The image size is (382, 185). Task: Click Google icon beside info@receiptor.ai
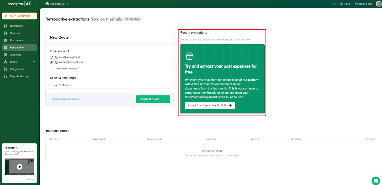click(x=57, y=57)
